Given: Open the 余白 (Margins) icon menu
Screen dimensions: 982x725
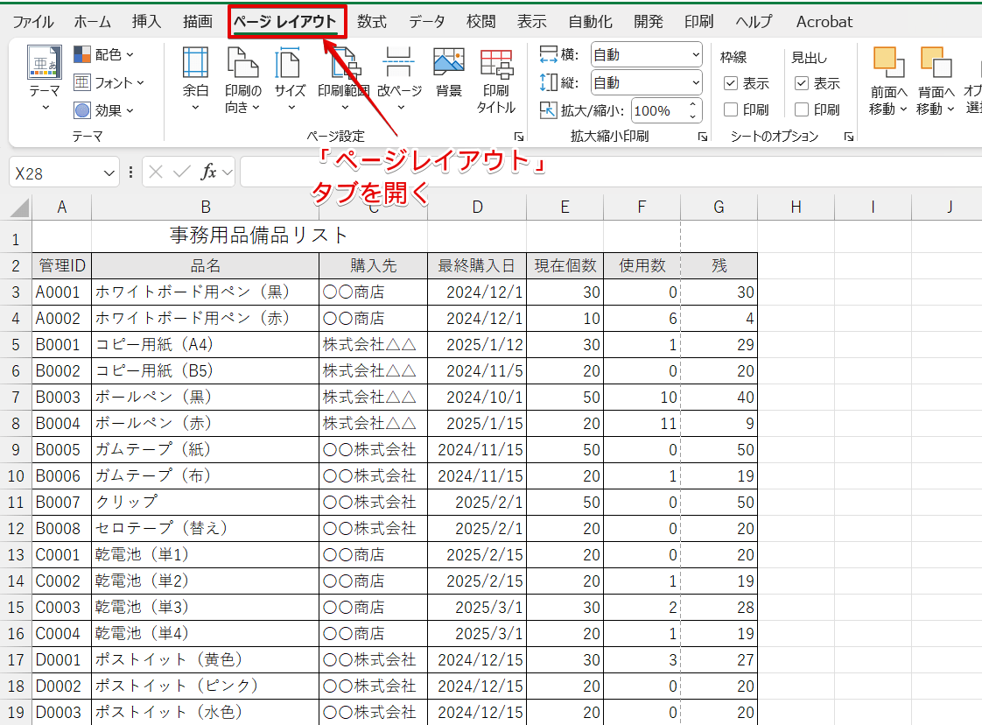Looking at the screenshot, I should click(195, 65).
